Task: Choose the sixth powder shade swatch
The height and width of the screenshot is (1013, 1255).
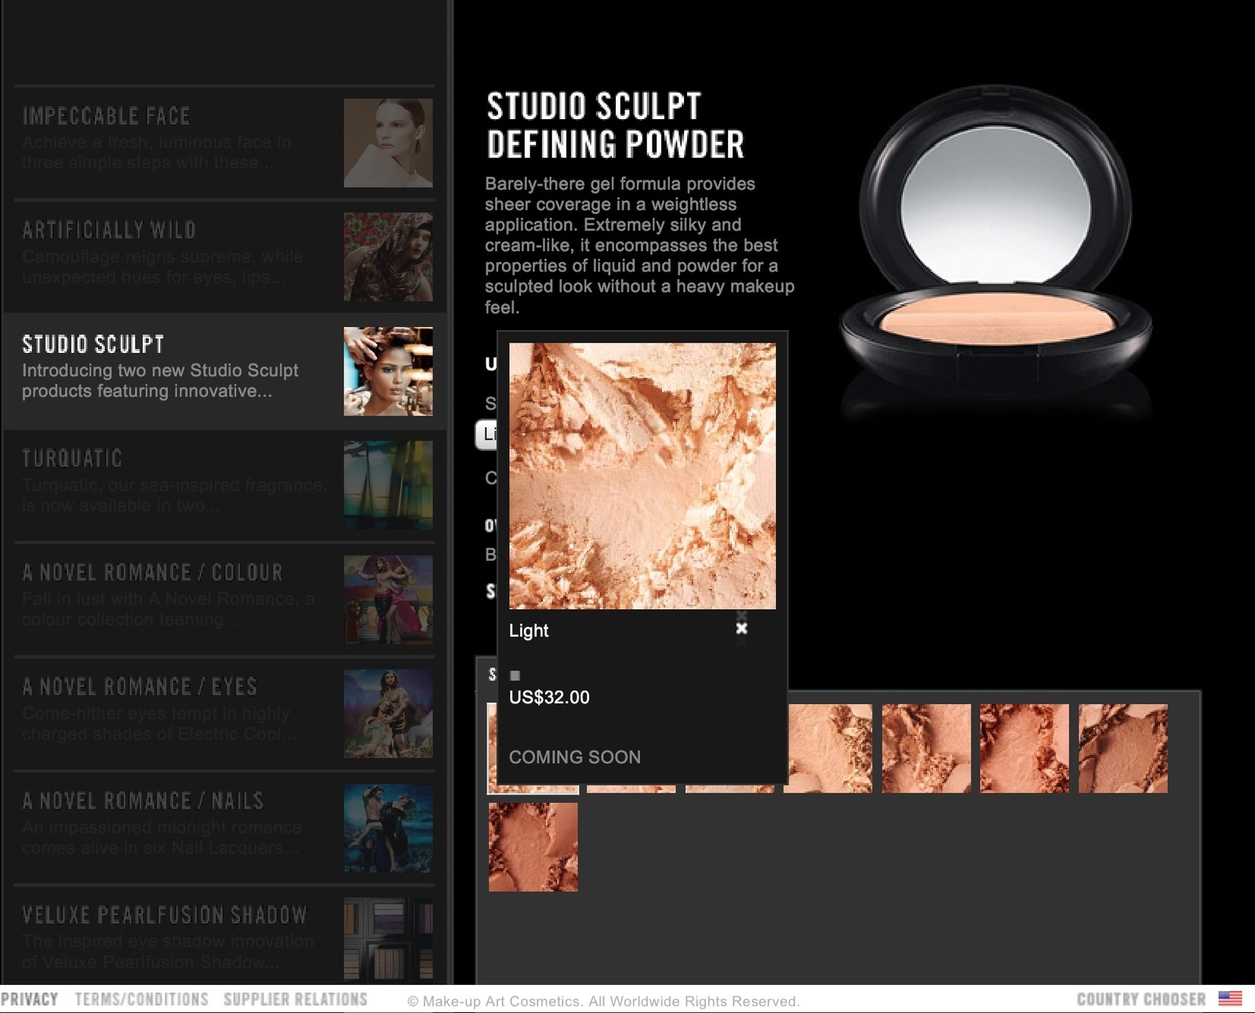Action: pyautogui.click(x=1024, y=748)
